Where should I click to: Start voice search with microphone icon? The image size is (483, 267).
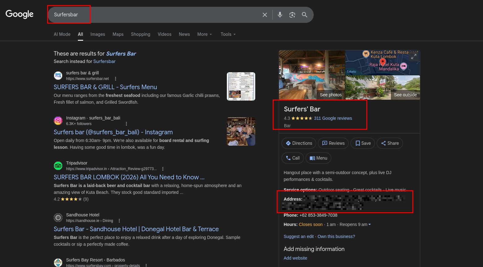coord(280,15)
